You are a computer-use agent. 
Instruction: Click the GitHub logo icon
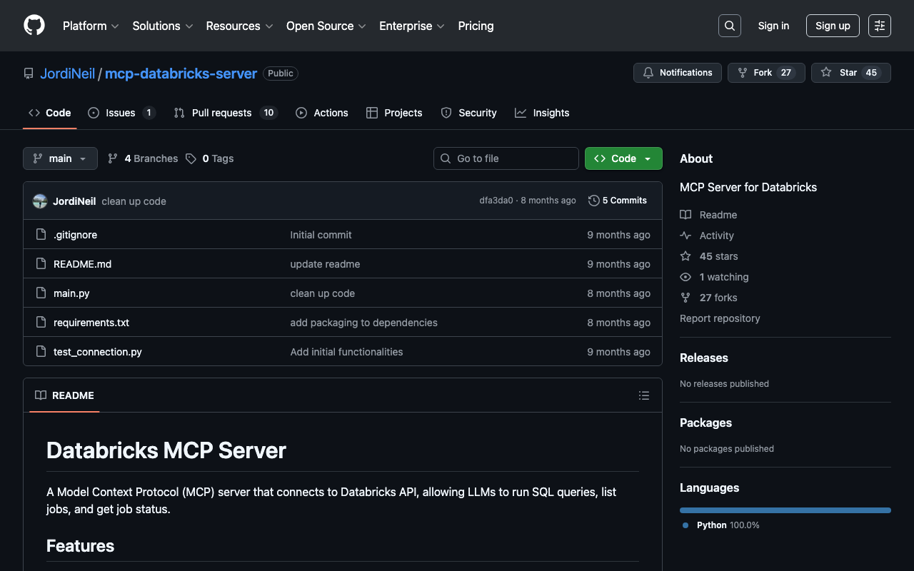pos(34,26)
